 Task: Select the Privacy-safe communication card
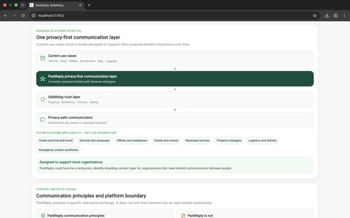coord(175,120)
